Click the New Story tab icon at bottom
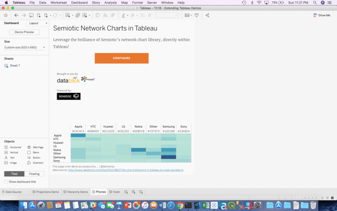This screenshot has width=337, height=211. [x=141, y=192]
